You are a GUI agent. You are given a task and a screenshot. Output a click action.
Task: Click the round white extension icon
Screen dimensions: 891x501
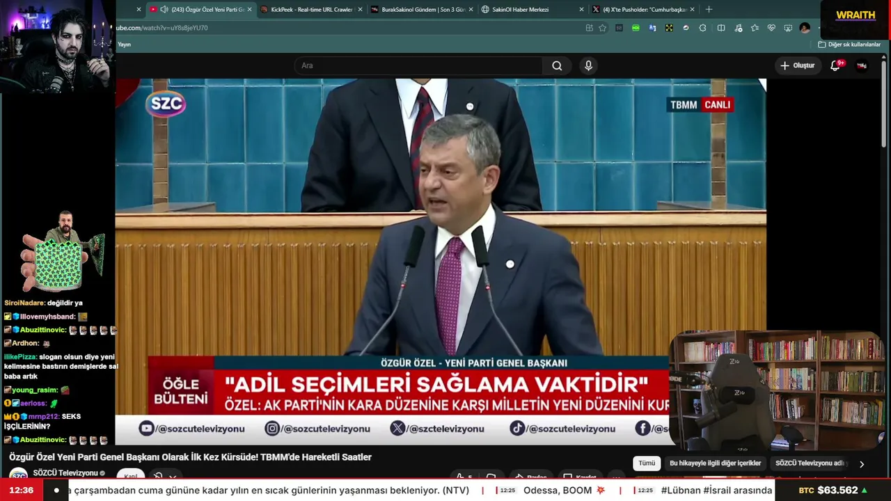click(686, 28)
